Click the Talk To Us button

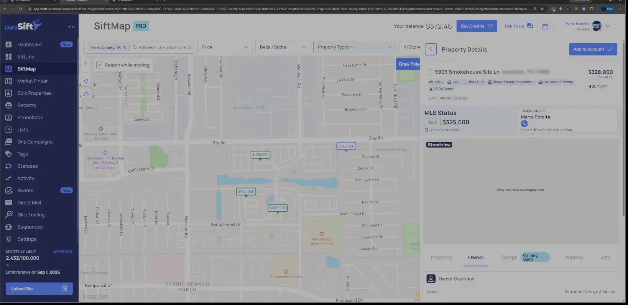coord(518,26)
